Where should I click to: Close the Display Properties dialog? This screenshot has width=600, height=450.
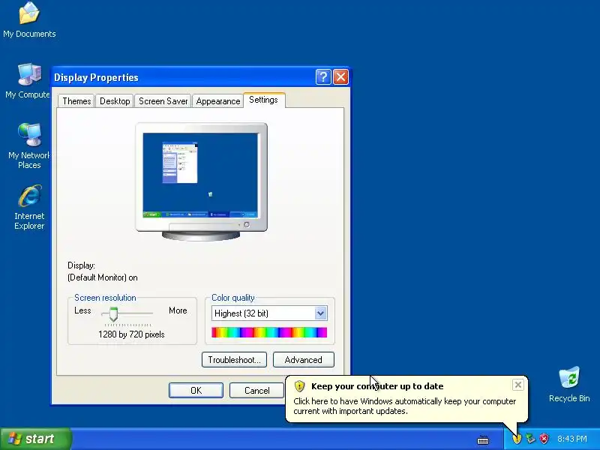340,77
